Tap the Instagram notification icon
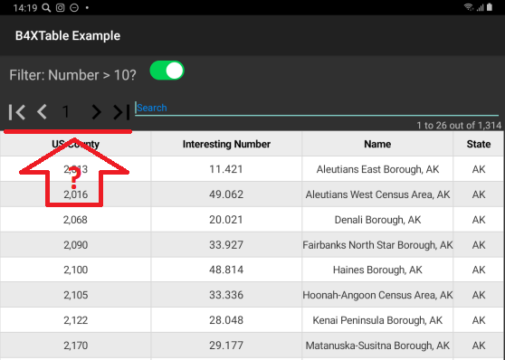This screenshot has height=360, width=505. click(61, 7)
